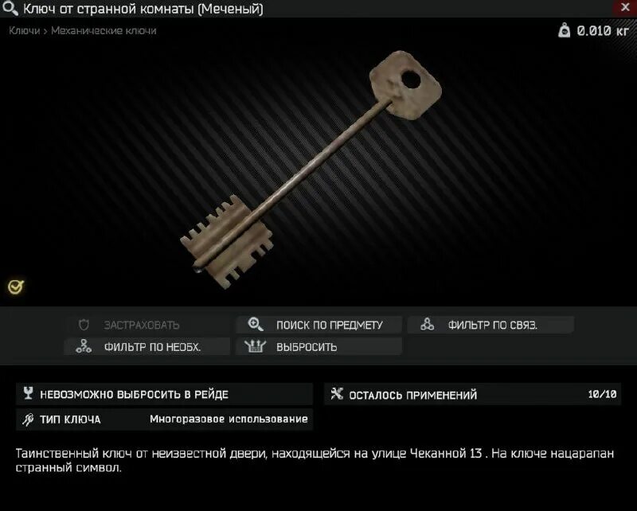
Task: Open Поиск по предмету
Action: tap(319, 325)
